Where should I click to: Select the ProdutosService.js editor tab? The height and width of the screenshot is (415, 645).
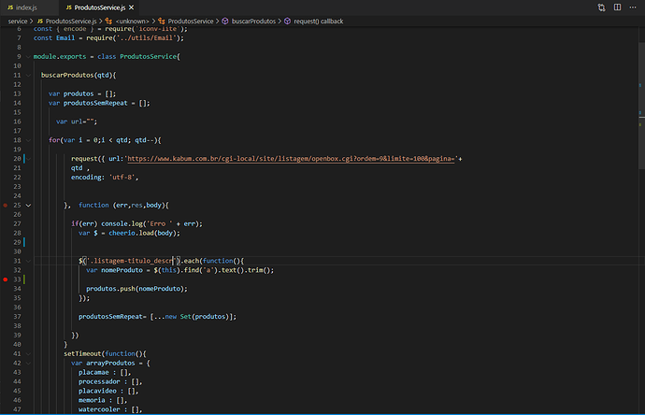pos(97,7)
